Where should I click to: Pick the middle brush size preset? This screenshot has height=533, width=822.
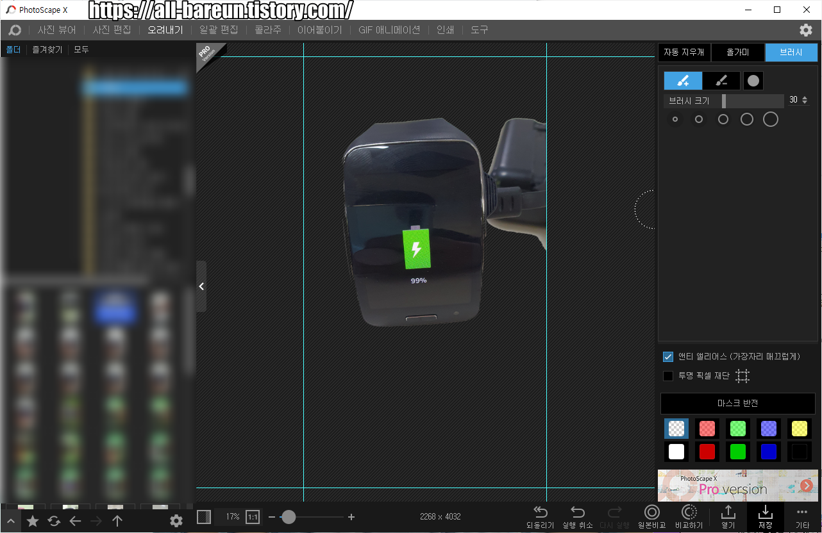pyautogui.click(x=723, y=119)
